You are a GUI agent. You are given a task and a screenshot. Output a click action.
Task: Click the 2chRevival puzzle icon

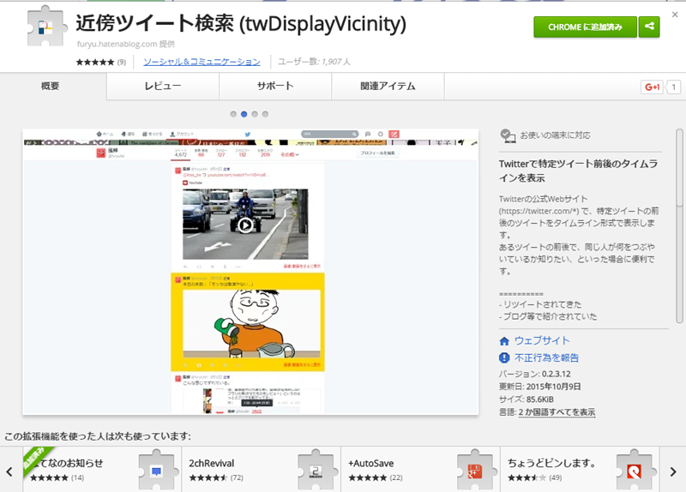317,470
